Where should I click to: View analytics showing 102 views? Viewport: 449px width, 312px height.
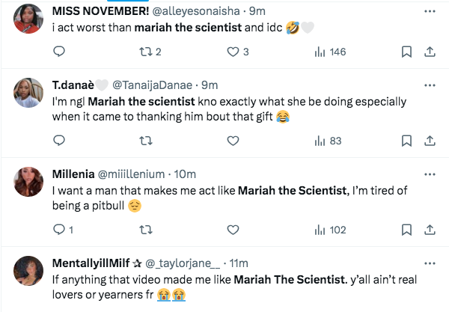point(330,230)
